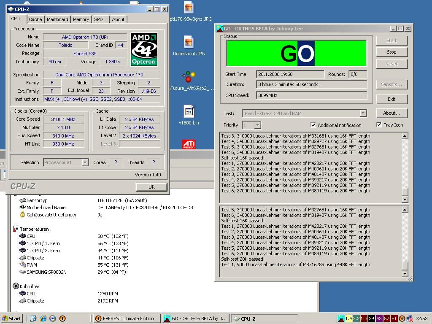Toggle the Additional notification checkbox
This screenshot has height=324, width=432.
(x=313, y=125)
